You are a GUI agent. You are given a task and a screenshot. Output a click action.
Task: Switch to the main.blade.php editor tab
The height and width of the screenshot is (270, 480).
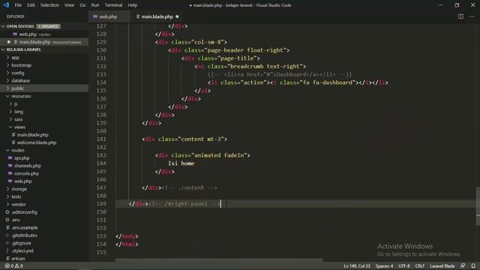click(x=157, y=16)
